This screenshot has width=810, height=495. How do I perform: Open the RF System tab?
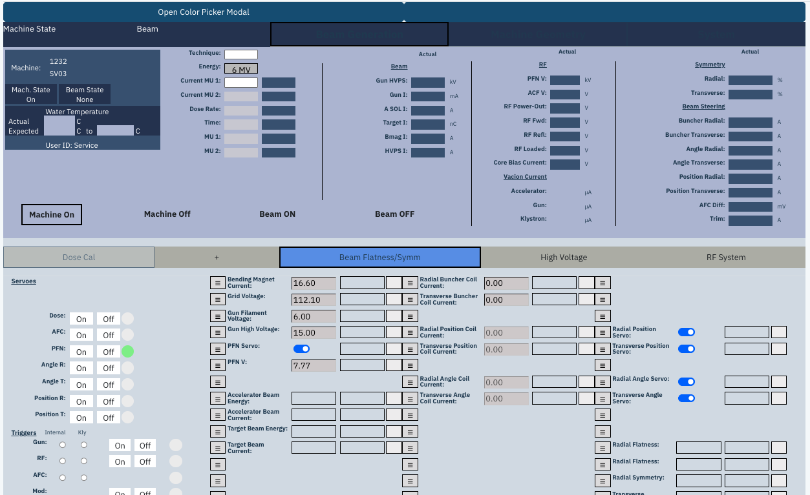[726, 257]
